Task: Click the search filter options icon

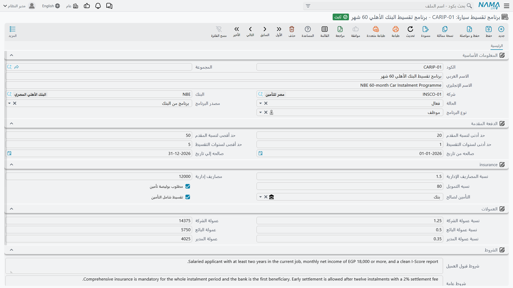Action: pos(308,6)
